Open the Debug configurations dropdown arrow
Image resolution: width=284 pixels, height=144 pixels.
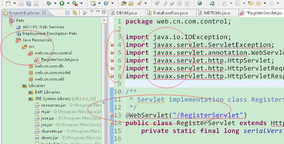[x=55, y=3]
